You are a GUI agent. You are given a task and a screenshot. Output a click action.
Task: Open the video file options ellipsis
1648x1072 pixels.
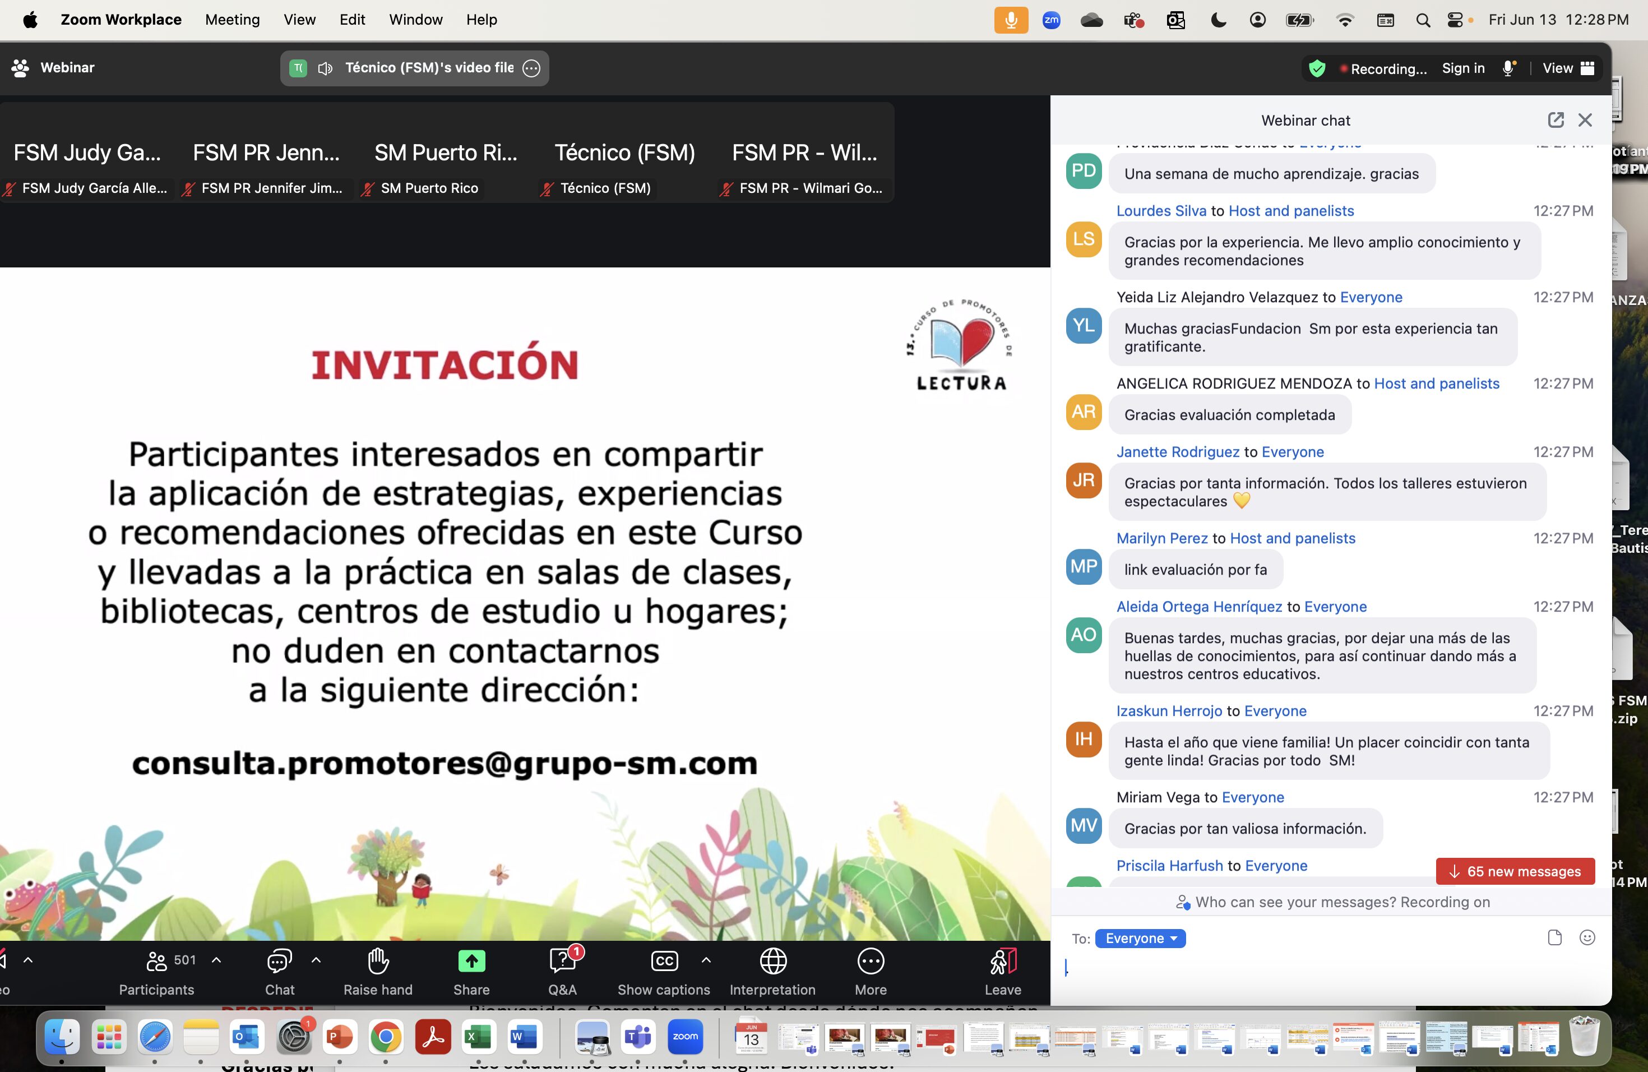(x=531, y=68)
